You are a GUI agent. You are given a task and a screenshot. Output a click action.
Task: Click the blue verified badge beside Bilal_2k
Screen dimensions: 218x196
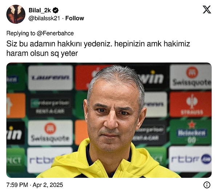click(56, 10)
